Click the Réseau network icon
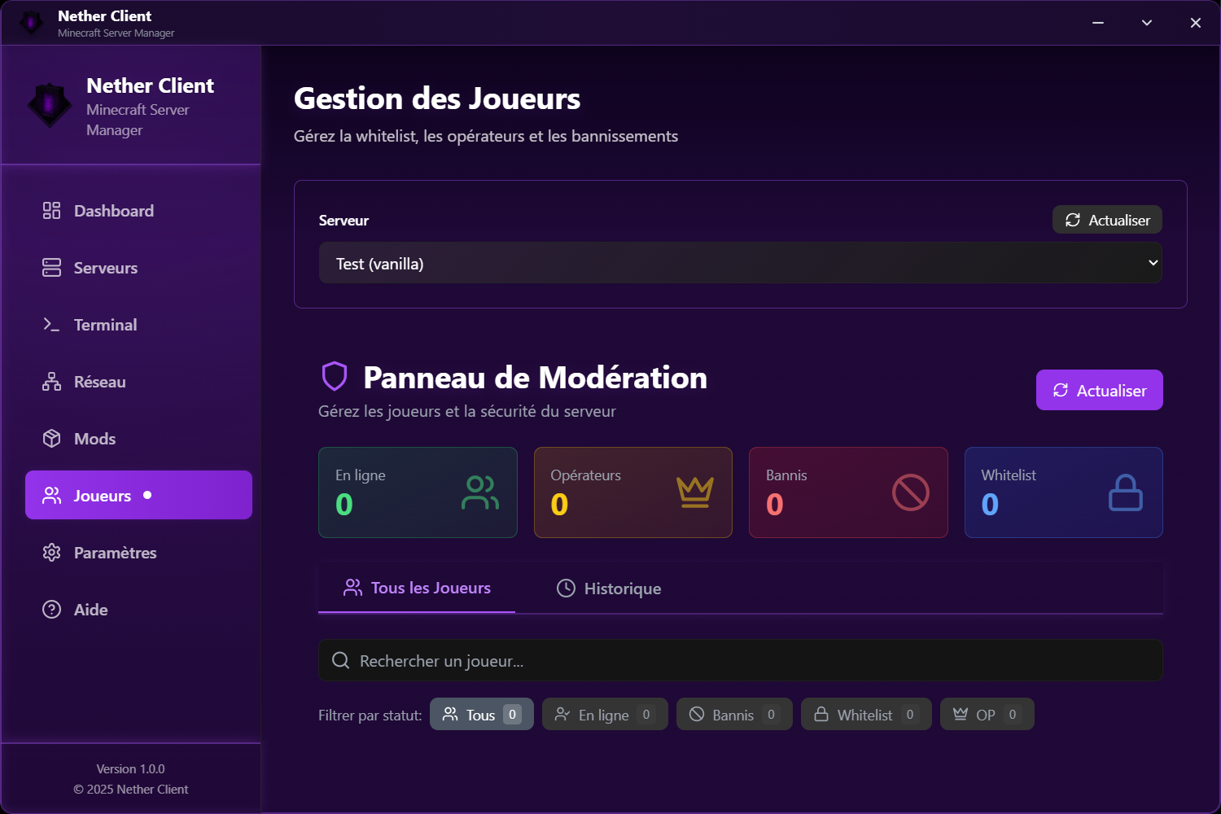 pyautogui.click(x=52, y=381)
